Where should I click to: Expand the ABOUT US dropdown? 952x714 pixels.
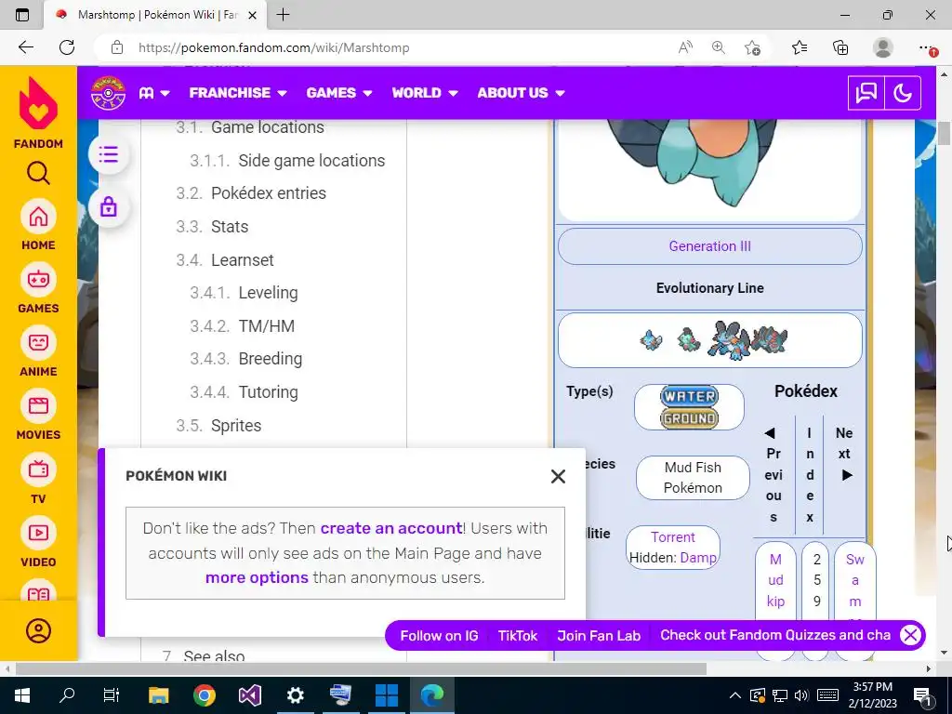pyautogui.click(x=521, y=93)
